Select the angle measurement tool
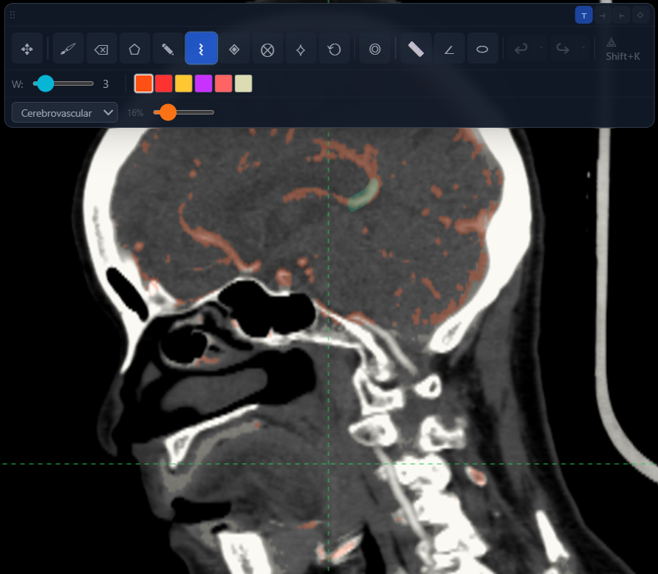The height and width of the screenshot is (574, 658). tap(449, 49)
